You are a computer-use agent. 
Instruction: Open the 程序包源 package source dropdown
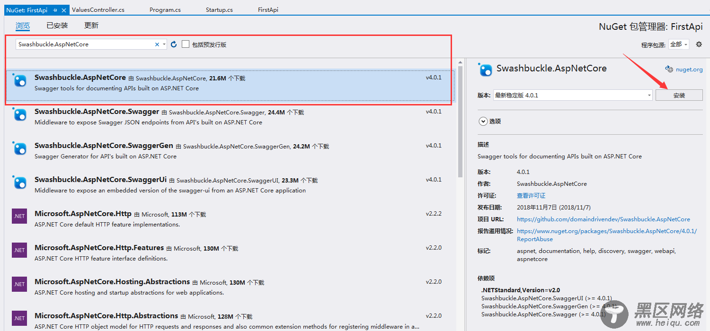(x=679, y=44)
